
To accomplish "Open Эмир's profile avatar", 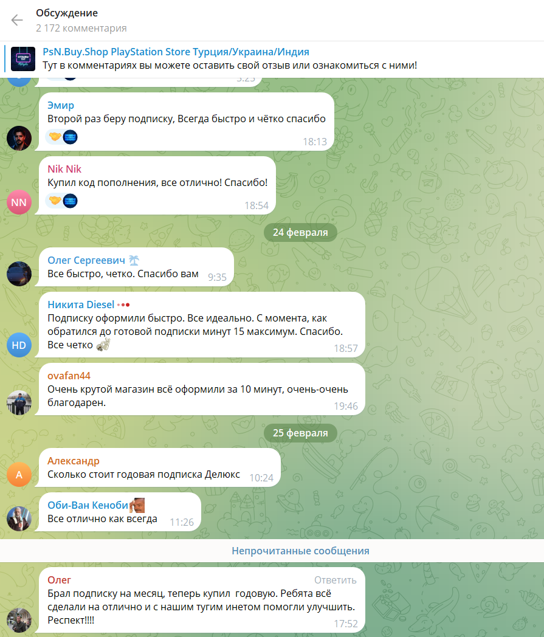I will (19, 138).
